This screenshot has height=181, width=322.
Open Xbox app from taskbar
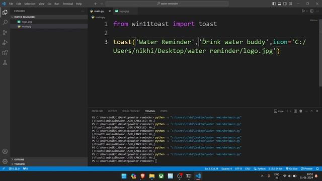161,176
